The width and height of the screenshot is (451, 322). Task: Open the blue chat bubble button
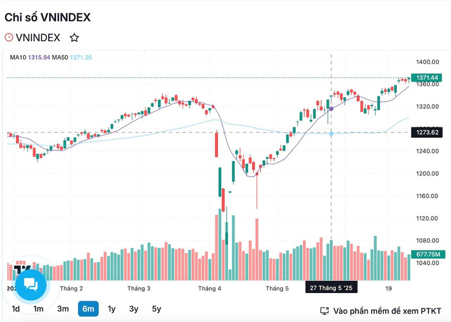[x=31, y=285]
